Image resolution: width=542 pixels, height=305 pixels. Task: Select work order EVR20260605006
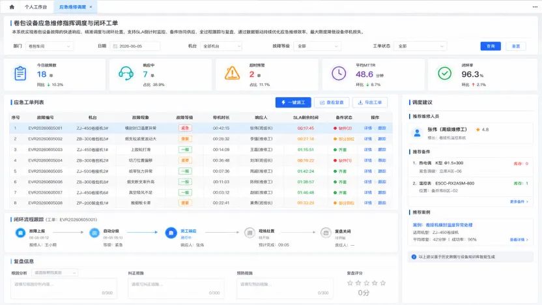click(201, 182)
